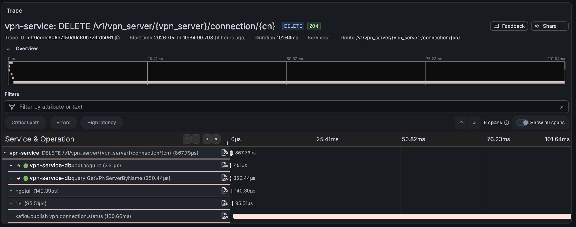Clear the filter with the X icon

(561, 107)
